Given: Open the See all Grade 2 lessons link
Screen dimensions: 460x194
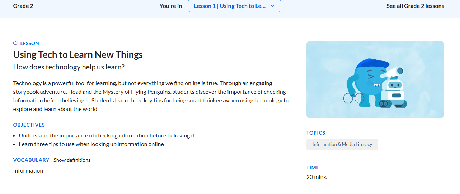Looking at the screenshot, I should pyautogui.click(x=415, y=6).
